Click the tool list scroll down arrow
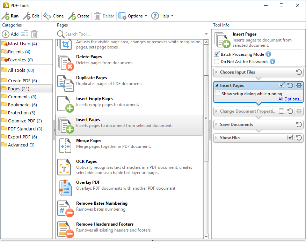The width and height of the screenshot is (306, 242). [x=206, y=236]
